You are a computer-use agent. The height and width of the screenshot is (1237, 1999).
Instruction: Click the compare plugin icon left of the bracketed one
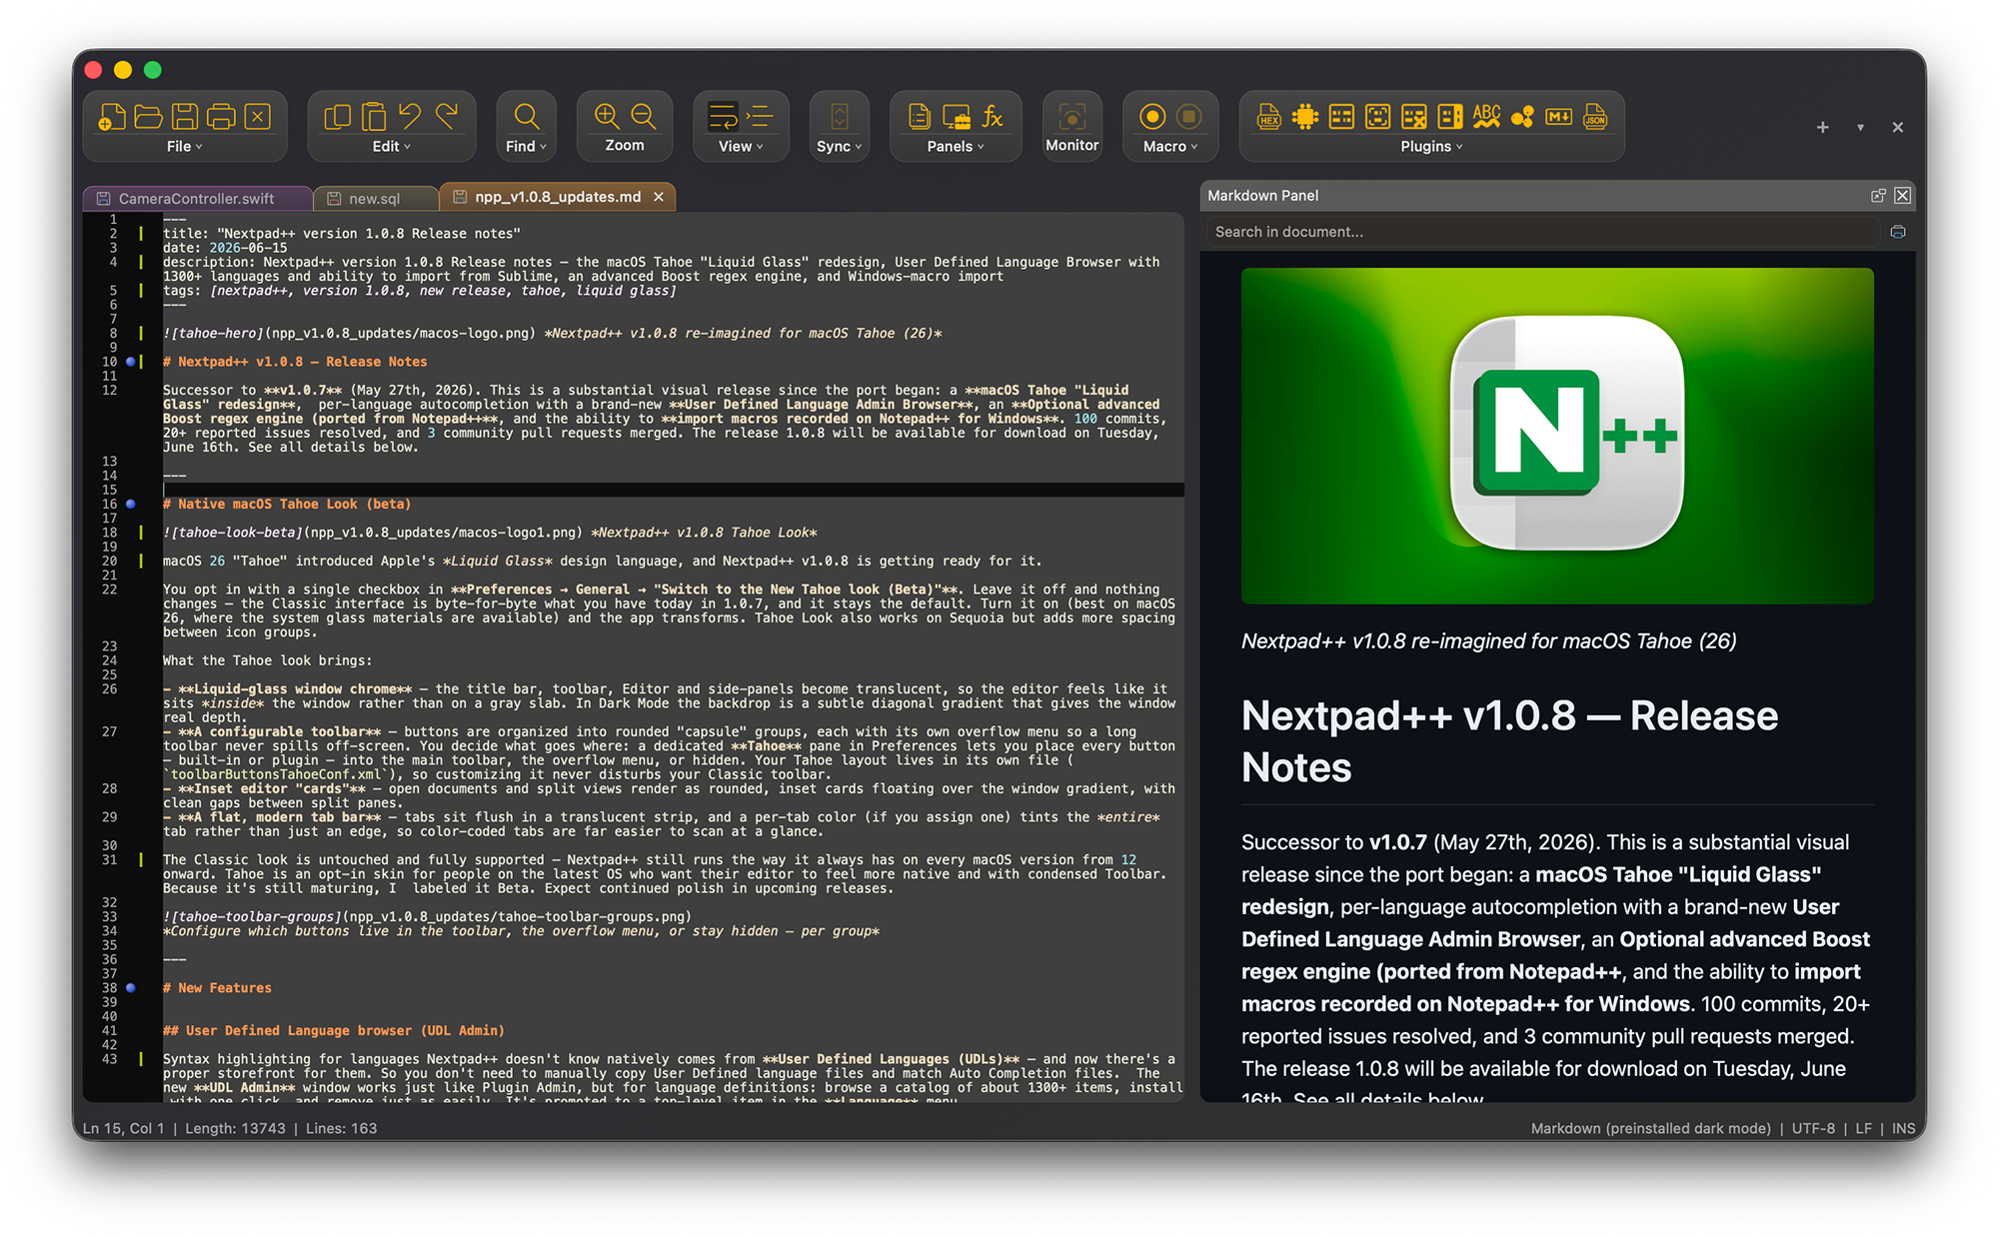pyautogui.click(x=1341, y=117)
